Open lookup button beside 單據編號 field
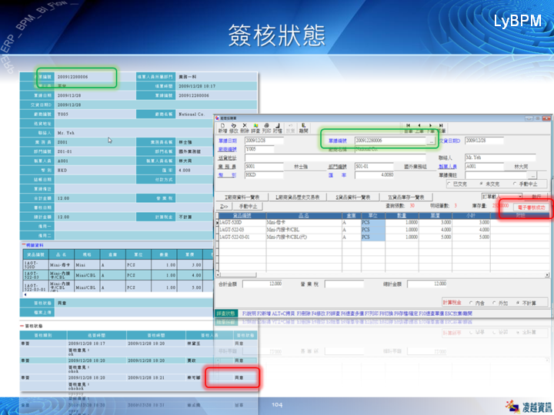This screenshot has height=415, width=554. point(431,141)
